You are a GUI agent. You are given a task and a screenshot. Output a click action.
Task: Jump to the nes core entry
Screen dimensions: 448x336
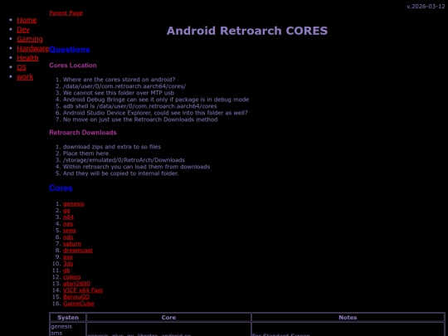tap(68, 224)
